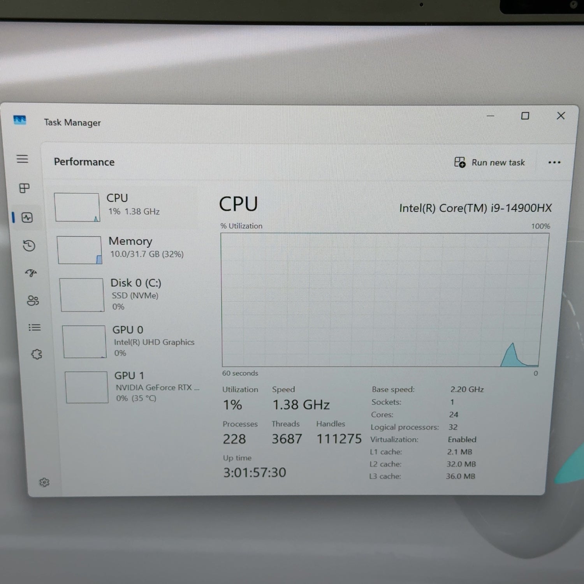
Task: Open the three-dot more options menu
Action: [554, 162]
